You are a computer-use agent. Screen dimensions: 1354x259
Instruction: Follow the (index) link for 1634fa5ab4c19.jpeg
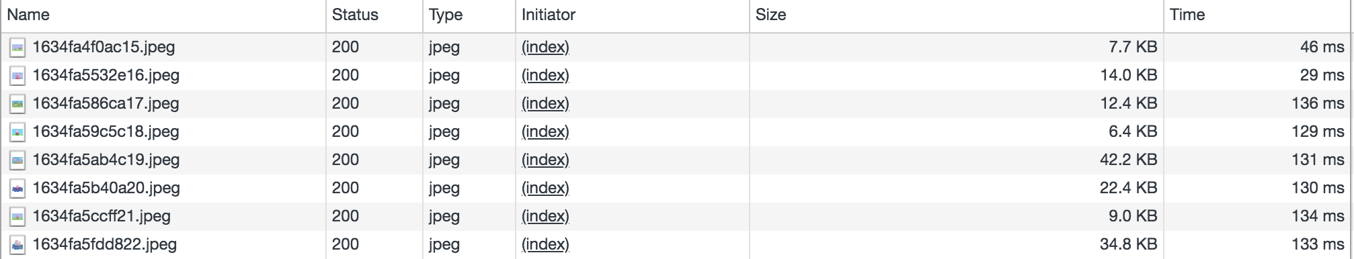point(545,160)
